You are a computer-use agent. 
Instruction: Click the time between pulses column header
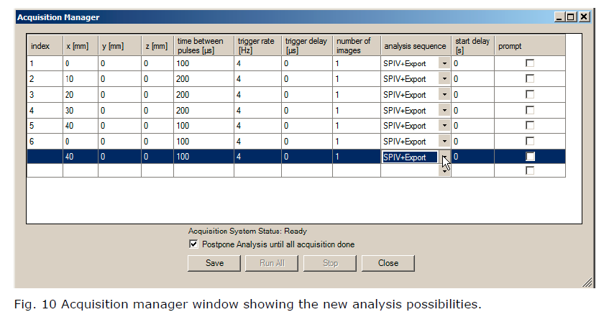coord(203,46)
